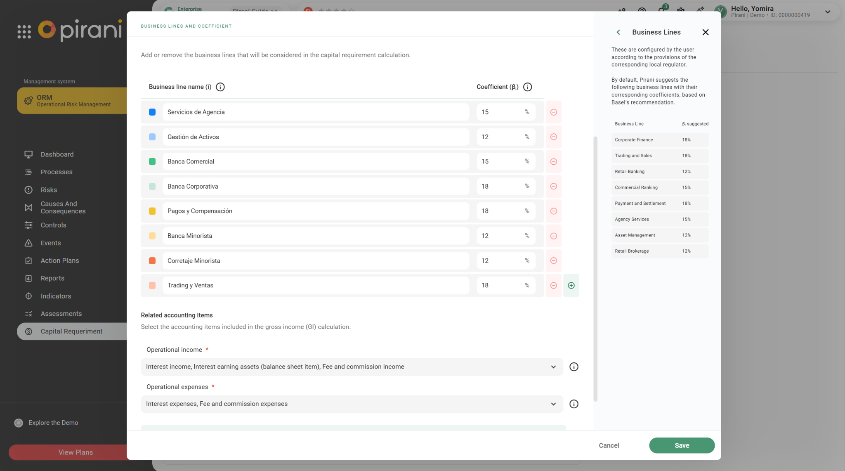Screen dimensions: 845x471
Task: Remove the Servicios de Agencia business line
Action: (x=553, y=112)
